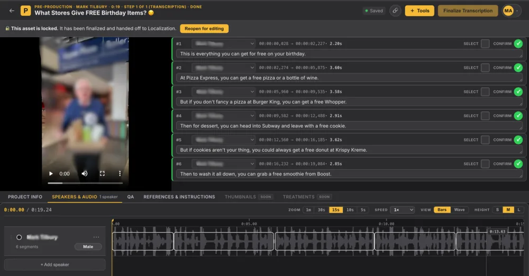Open speaker dropdown for segment #4
Screen dimensions: 529x276
point(224,116)
